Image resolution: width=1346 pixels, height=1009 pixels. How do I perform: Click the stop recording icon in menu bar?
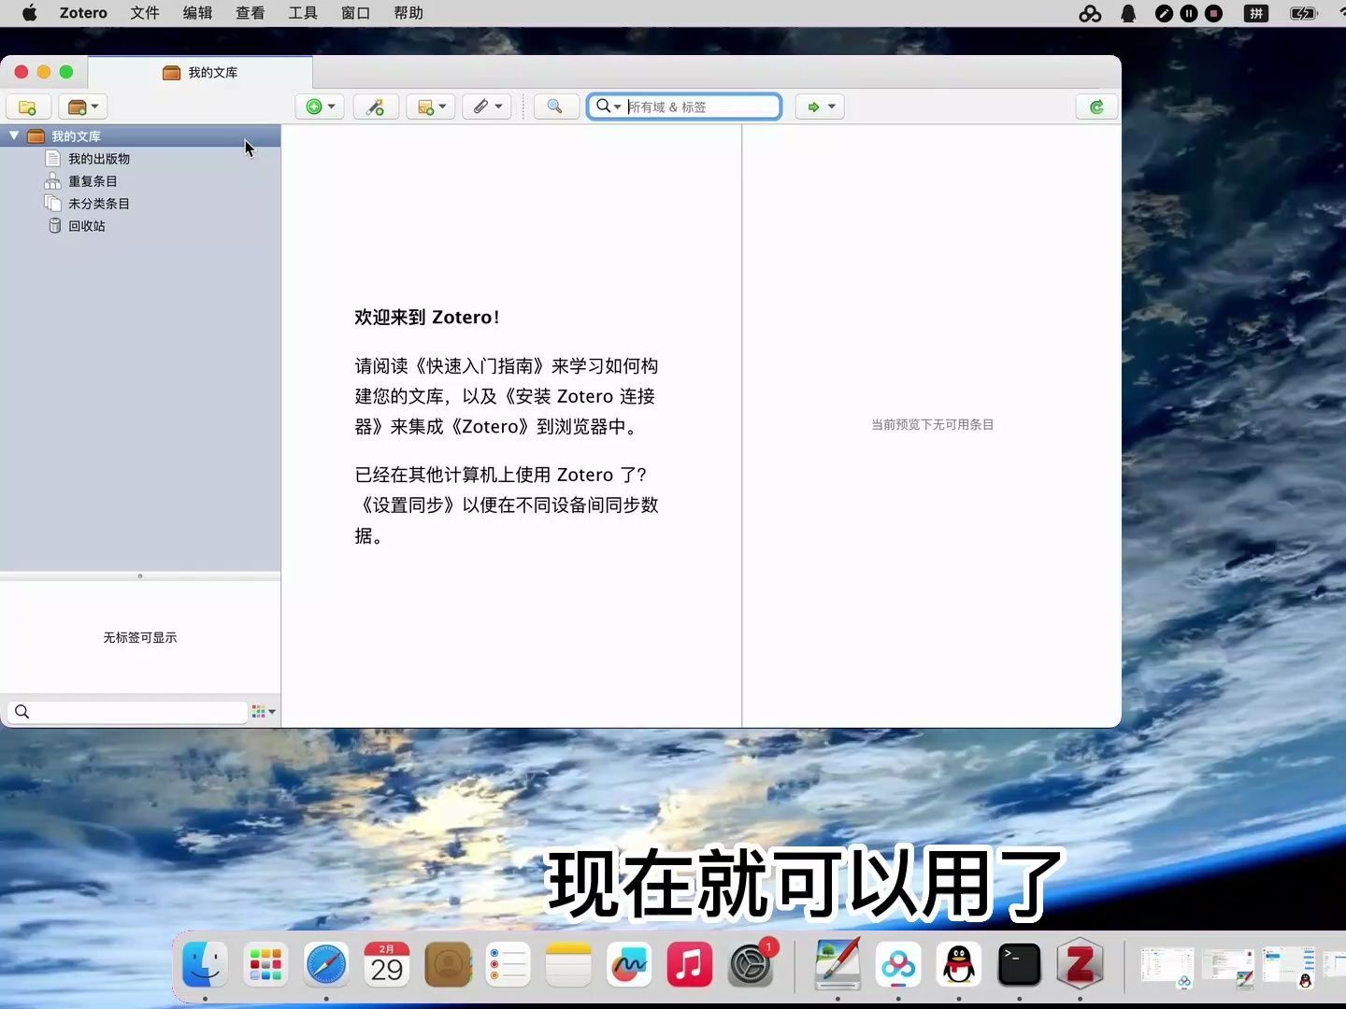coord(1213,13)
